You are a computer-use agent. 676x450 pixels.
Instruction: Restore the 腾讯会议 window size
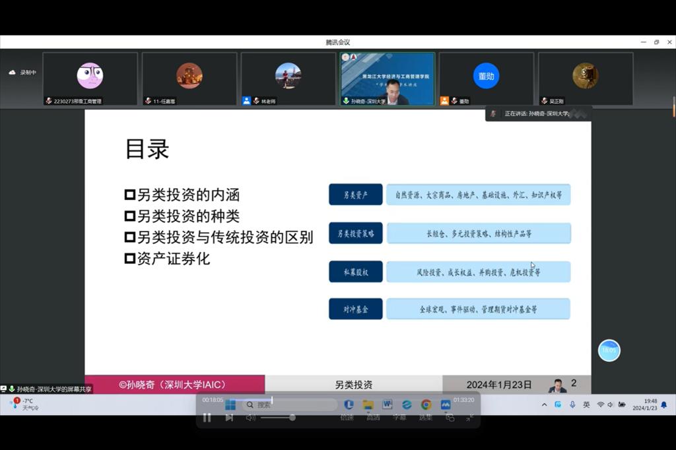pyautogui.click(x=657, y=42)
